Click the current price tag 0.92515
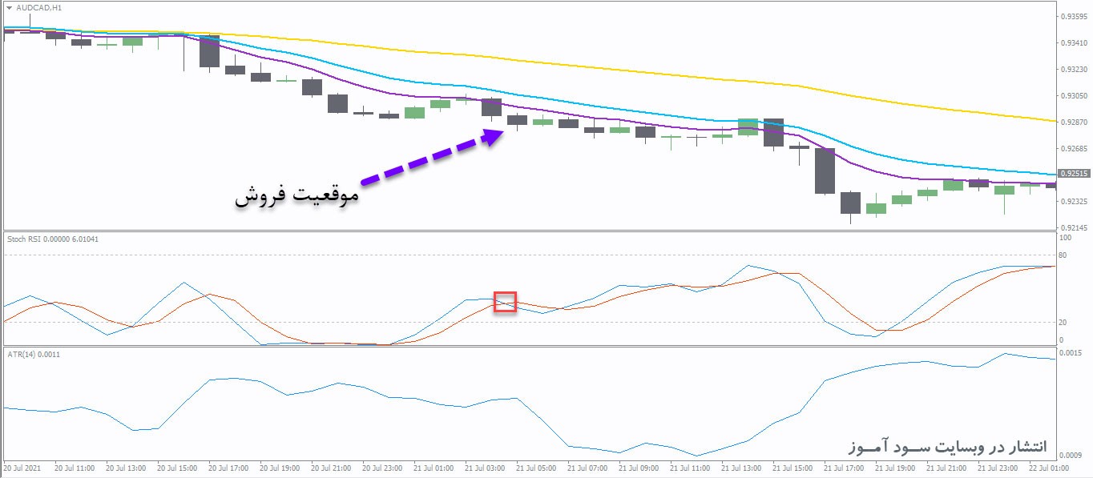 tap(1073, 174)
